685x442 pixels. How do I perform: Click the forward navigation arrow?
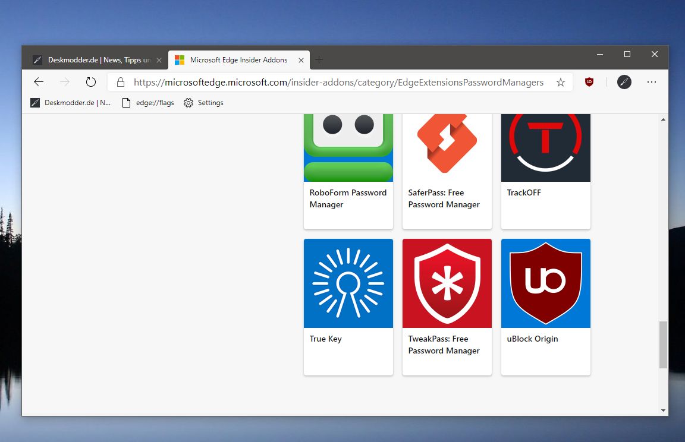click(65, 81)
